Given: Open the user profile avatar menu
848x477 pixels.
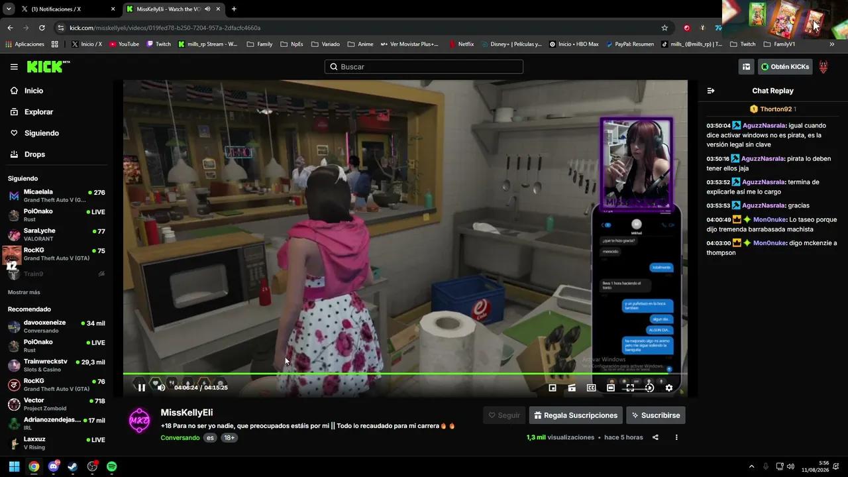Looking at the screenshot, I should [x=823, y=67].
